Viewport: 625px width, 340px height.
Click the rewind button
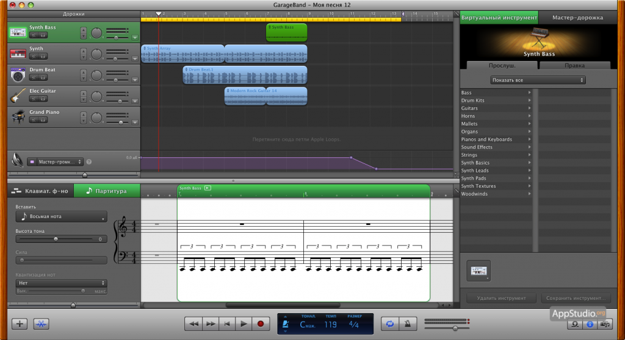[x=193, y=324]
